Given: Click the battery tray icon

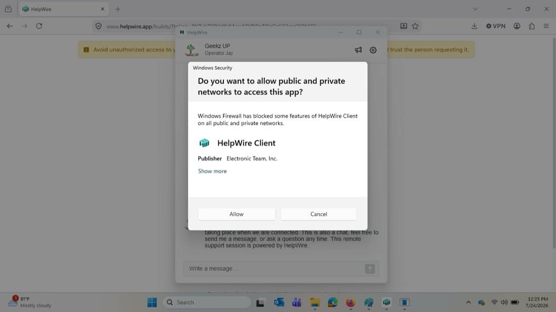Looking at the screenshot, I should (515, 302).
